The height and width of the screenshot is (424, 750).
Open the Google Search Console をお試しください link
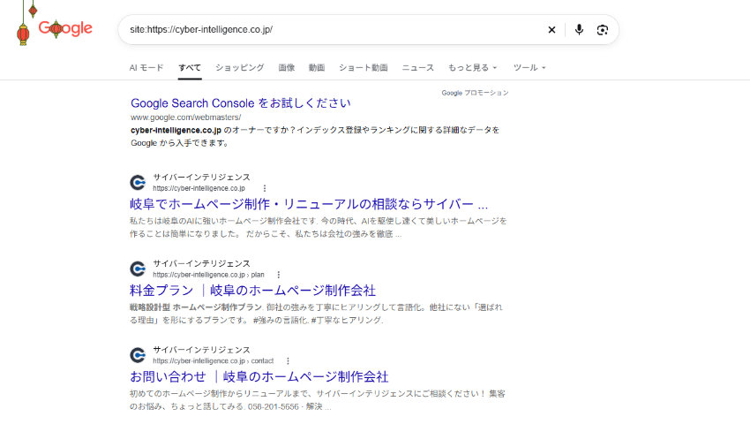point(241,103)
